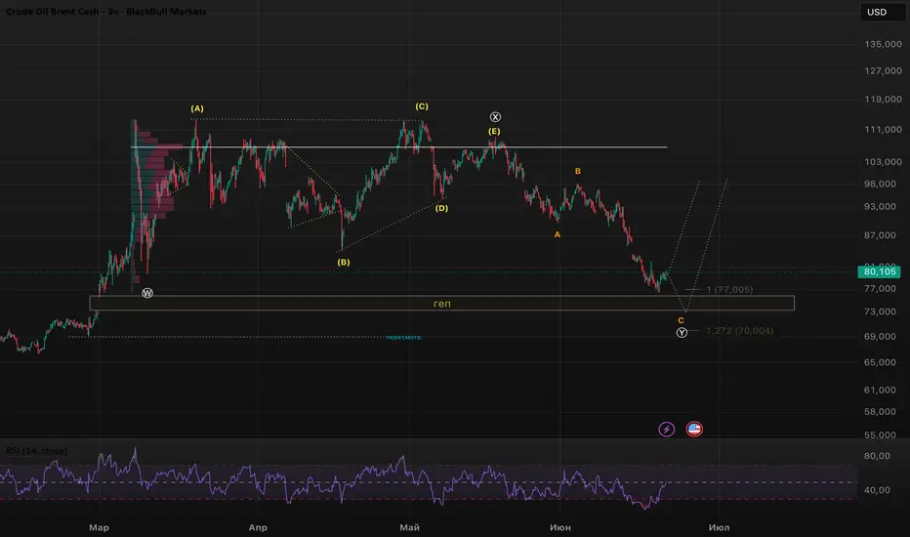Click the US flag economic event icon
This screenshot has height=537, width=910.
694,429
